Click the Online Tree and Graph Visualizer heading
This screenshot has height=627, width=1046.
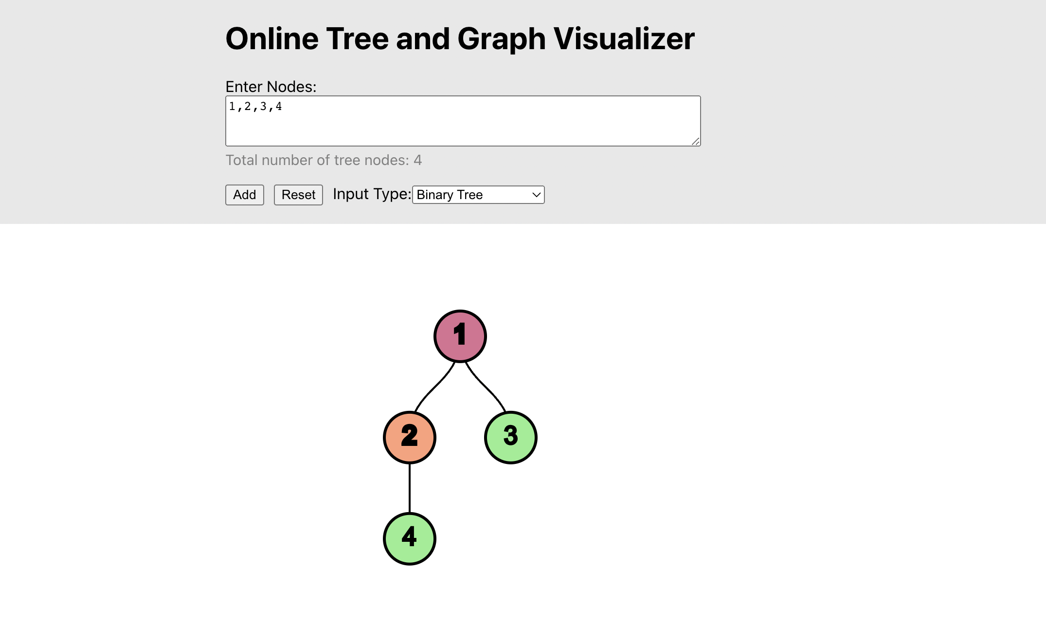460,38
